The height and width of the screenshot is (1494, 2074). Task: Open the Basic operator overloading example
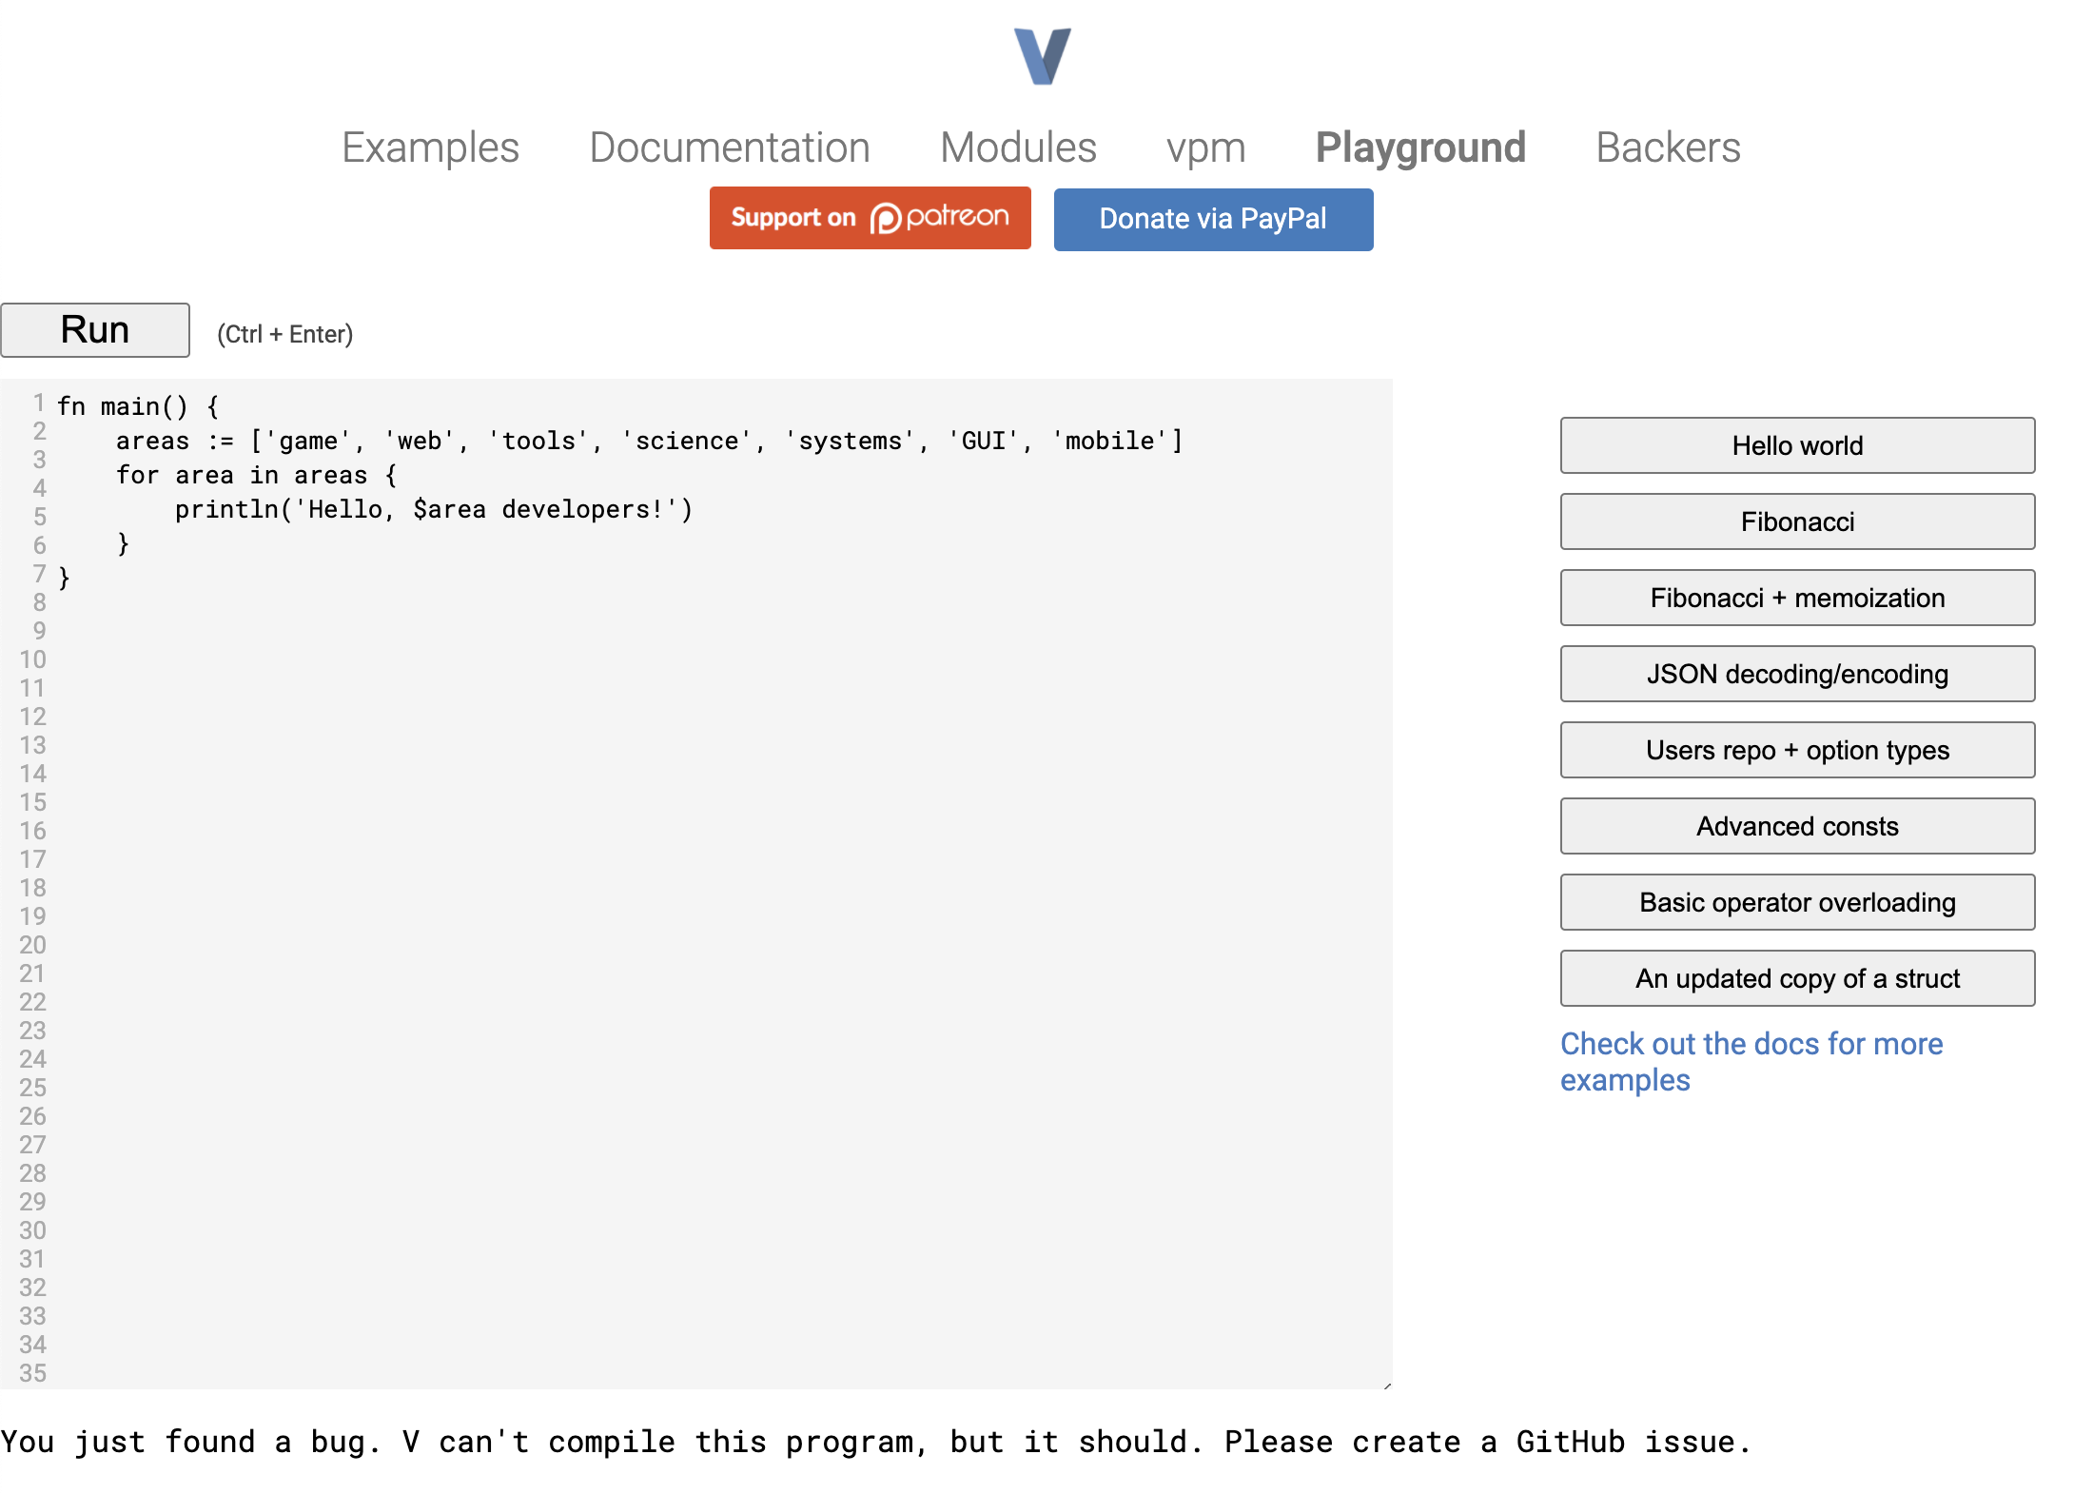[1796, 902]
